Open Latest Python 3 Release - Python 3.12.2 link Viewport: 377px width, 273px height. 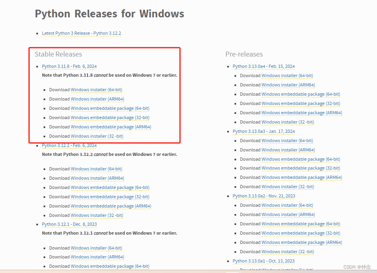[x=82, y=33]
